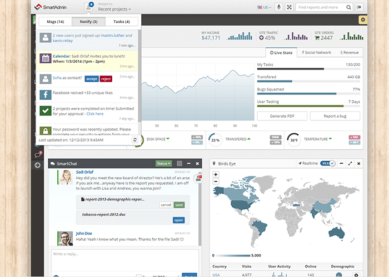Collapse the Birds Eye widget
This screenshot has height=277, width=389.
[x=340, y=164]
